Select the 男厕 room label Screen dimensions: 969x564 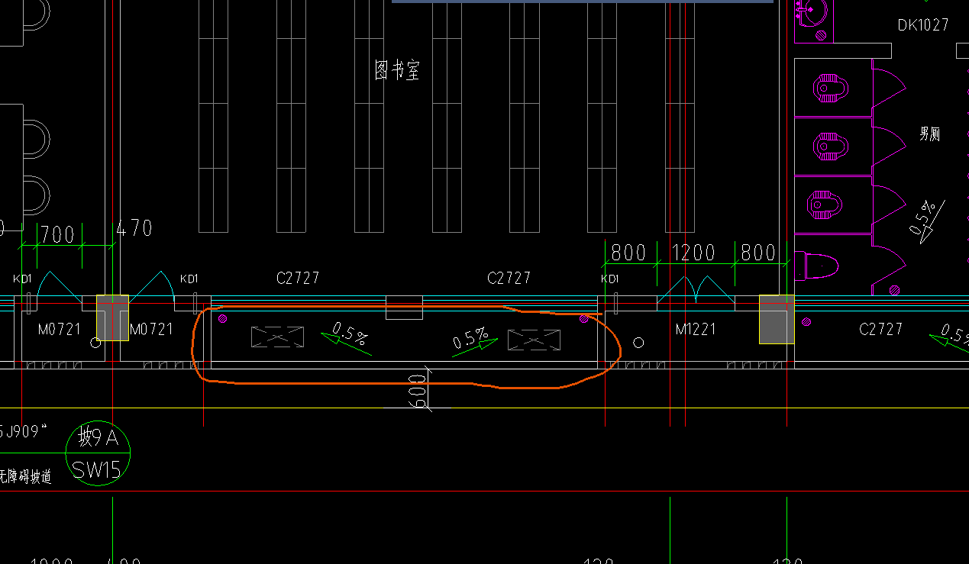[929, 134]
